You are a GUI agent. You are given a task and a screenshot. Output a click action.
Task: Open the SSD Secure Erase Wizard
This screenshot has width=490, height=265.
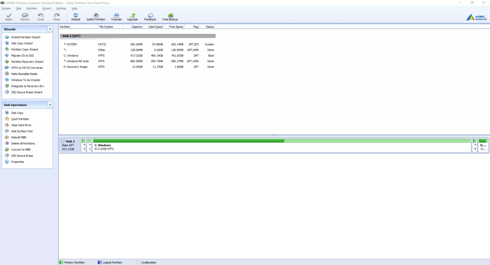(x=27, y=92)
